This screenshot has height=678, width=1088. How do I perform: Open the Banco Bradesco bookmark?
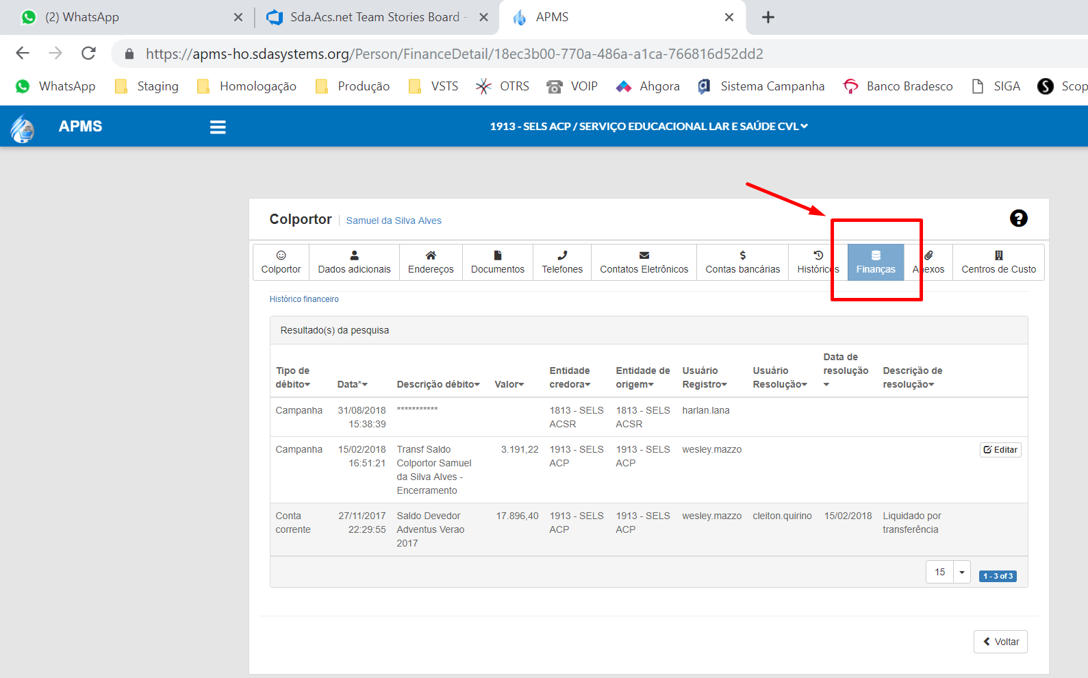898,86
